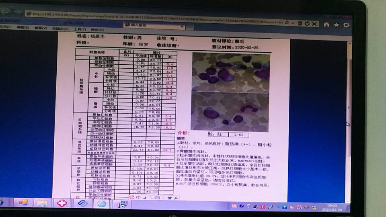This screenshot has width=386, height=217.
Task: Click the red 29.2 percentage cell
Action: pos(167,150)
